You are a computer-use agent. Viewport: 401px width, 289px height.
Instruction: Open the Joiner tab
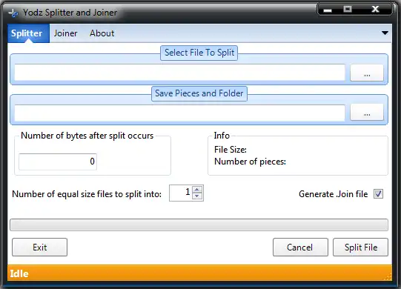coord(65,33)
